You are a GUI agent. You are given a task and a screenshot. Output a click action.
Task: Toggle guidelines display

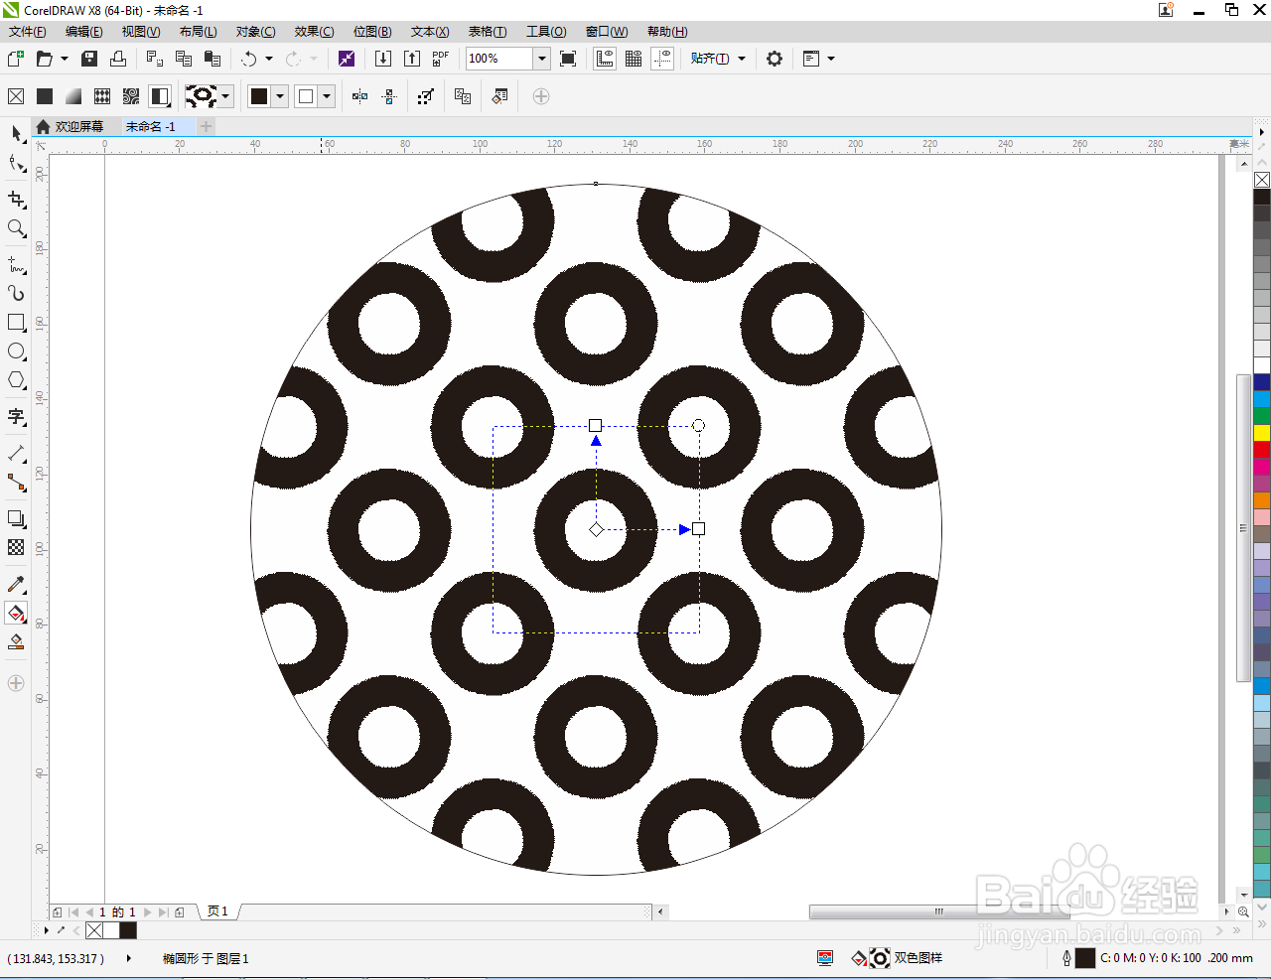tap(662, 59)
